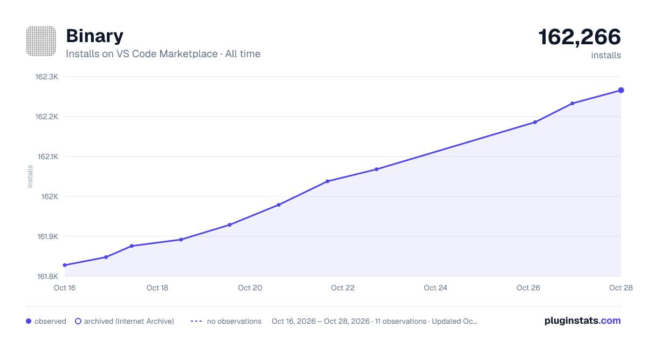
Task: Click the 161.9K y-axis label
Action: pyautogui.click(x=47, y=236)
